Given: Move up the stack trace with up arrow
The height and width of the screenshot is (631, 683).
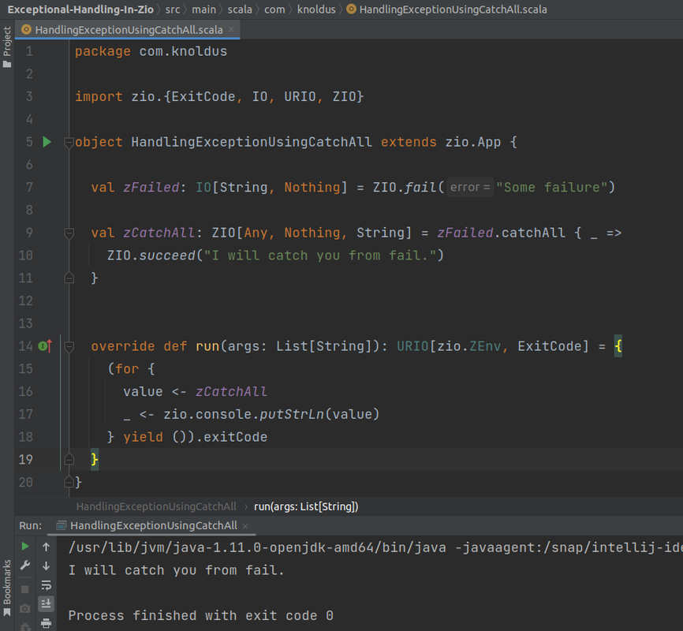Looking at the screenshot, I should [x=47, y=547].
